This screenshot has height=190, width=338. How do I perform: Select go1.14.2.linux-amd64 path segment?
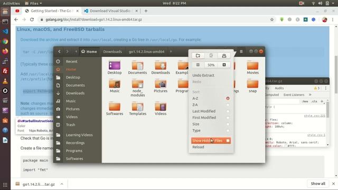[146, 52]
